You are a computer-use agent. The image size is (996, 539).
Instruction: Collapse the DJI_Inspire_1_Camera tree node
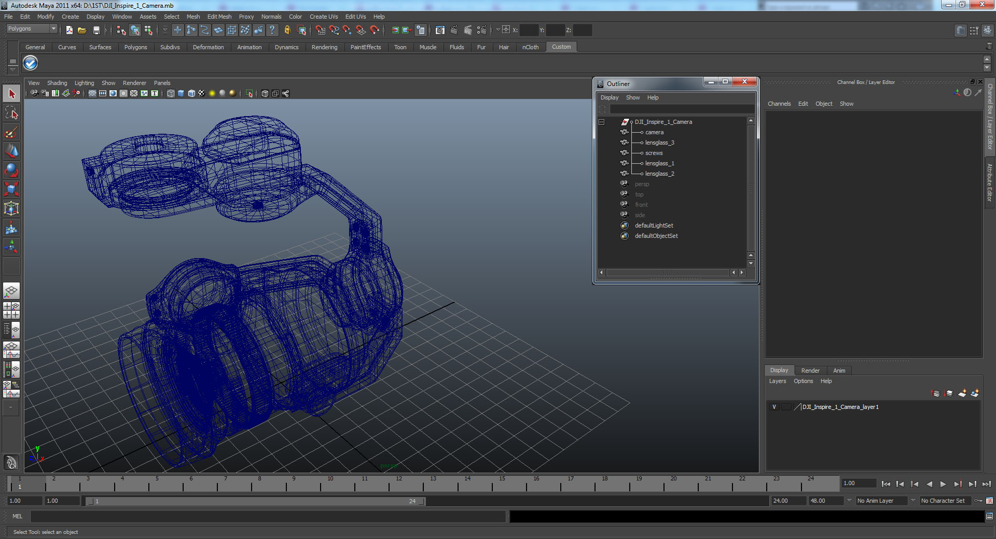[x=602, y=122]
